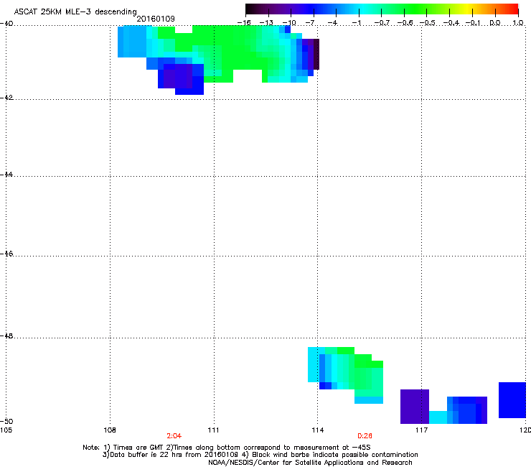This screenshot has width=531, height=467.
Task: Click the latitude axis label -46
Action: click(x=6, y=254)
